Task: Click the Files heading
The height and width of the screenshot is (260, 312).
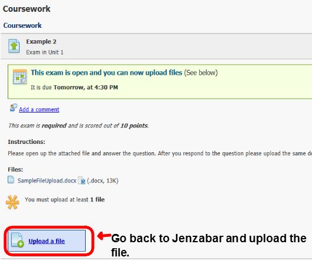Action: pyautogui.click(x=15, y=169)
